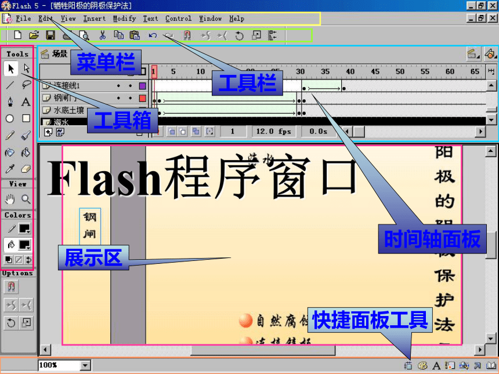Select the Zoom magnifier tool
499x374 pixels.
click(x=26, y=199)
